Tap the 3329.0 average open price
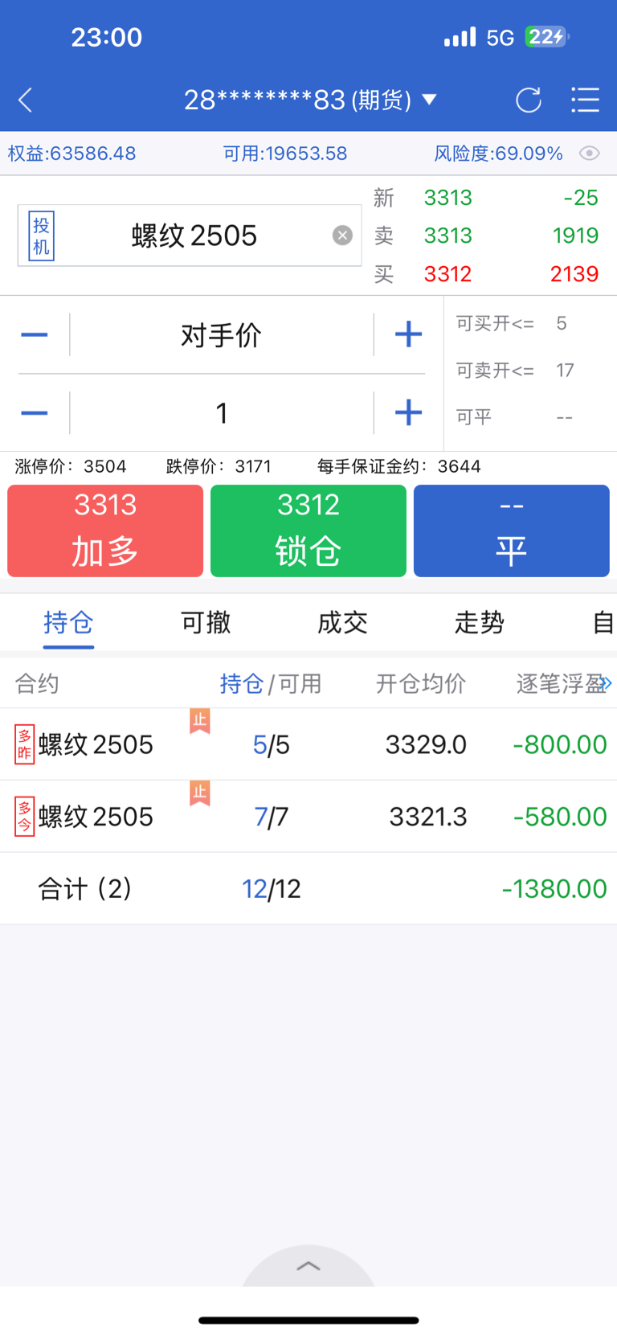 [426, 744]
